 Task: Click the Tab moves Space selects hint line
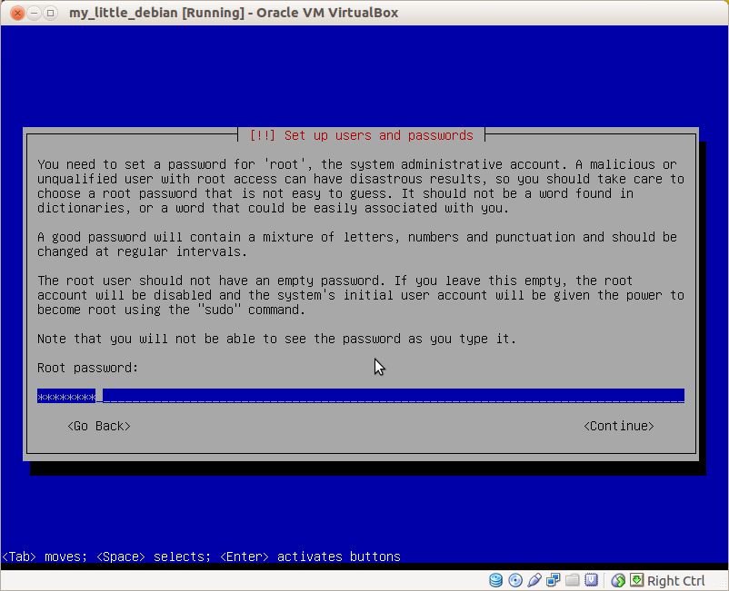(x=201, y=557)
